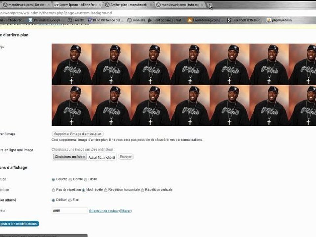Open the 'Font Squirrel' bookmark
This screenshot has width=316, height=237.
(x=166, y=20)
